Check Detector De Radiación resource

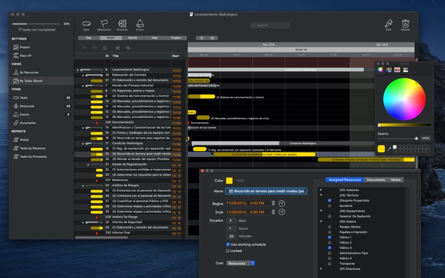point(329,216)
